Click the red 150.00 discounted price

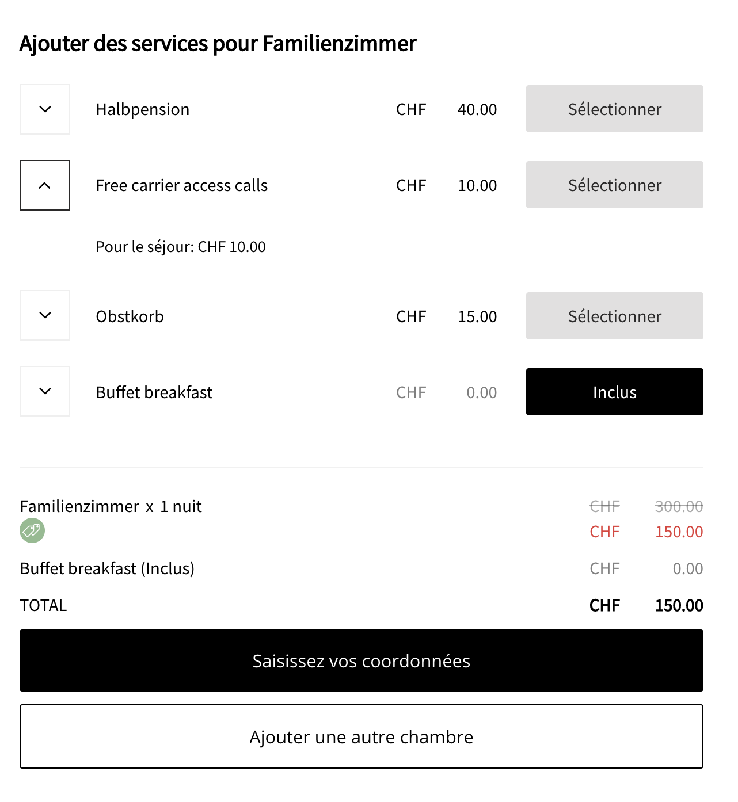tap(679, 532)
